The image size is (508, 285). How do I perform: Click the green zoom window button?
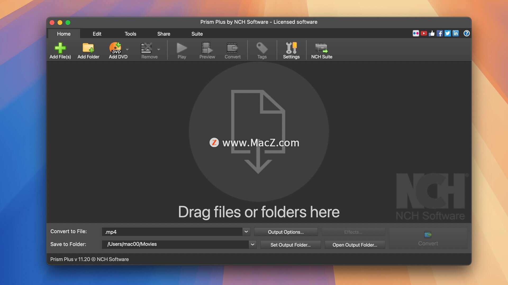[68, 23]
